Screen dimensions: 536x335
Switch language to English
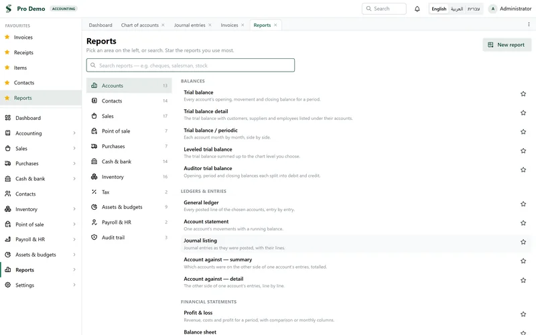click(439, 9)
